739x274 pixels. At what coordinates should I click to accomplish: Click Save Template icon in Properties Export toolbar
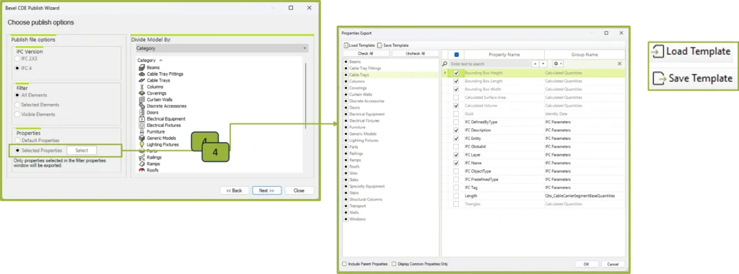[x=380, y=45]
